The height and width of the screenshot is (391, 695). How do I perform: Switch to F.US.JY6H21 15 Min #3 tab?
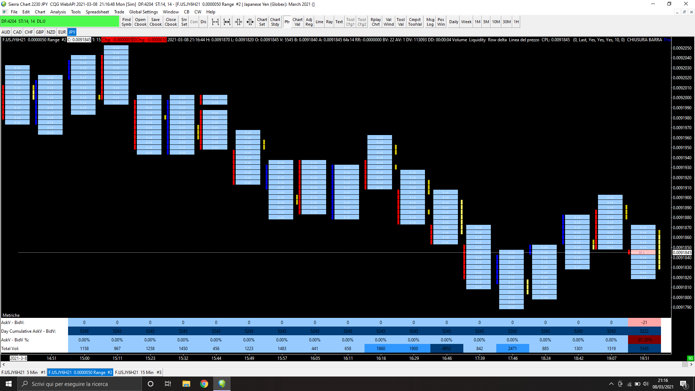(138, 372)
